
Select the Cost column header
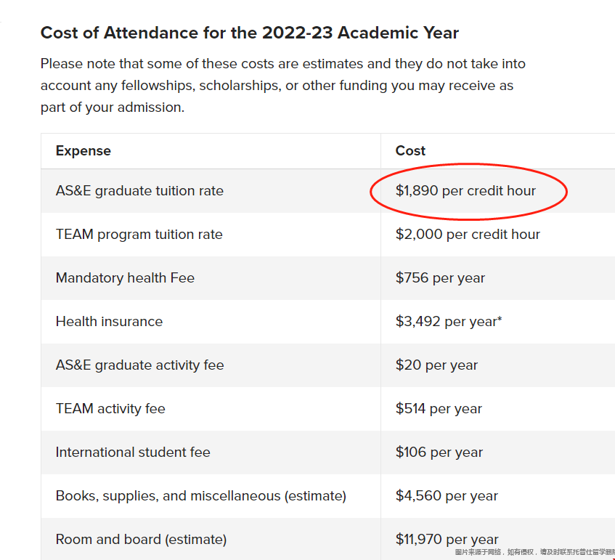click(x=410, y=150)
